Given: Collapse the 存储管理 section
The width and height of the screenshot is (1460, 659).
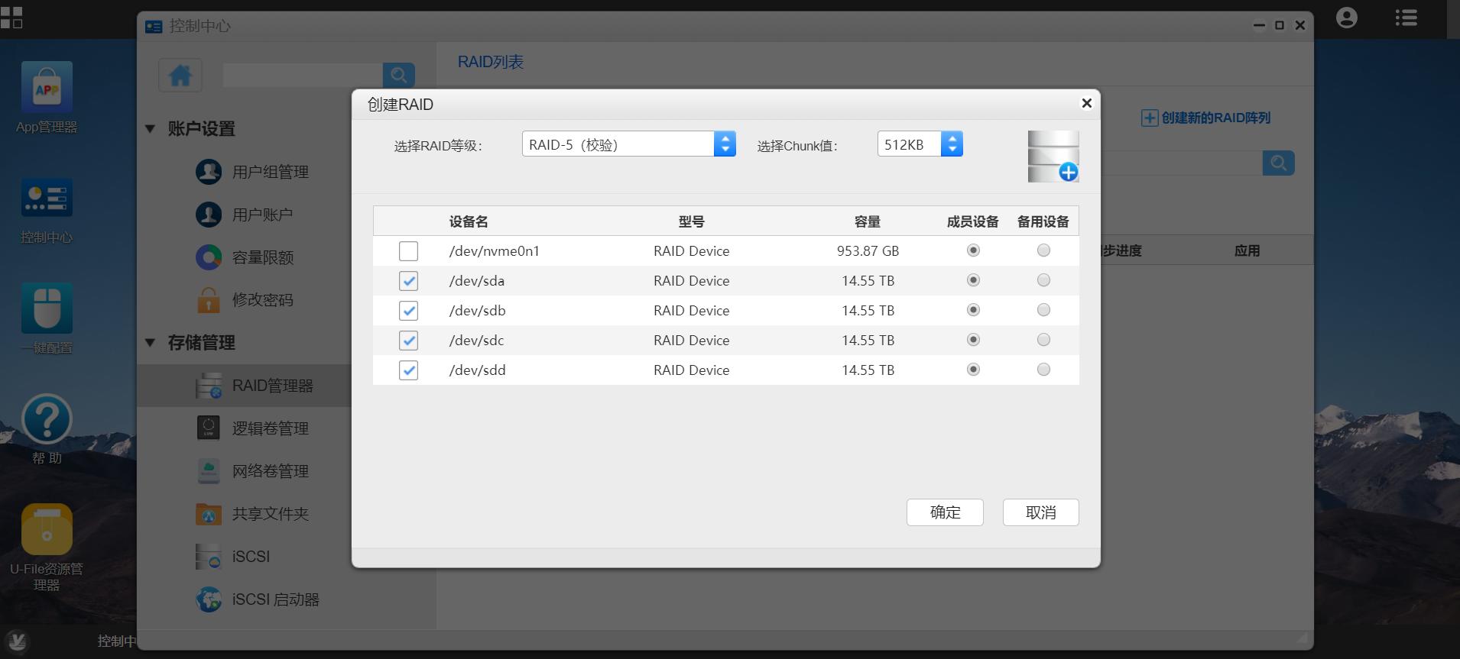Looking at the screenshot, I should (x=150, y=343).
